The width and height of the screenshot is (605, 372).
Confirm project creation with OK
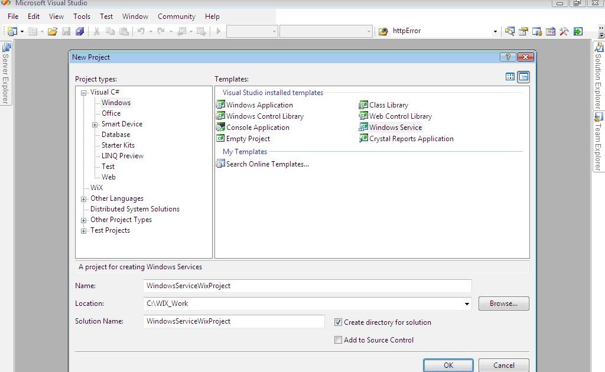[x=448, y=365]
